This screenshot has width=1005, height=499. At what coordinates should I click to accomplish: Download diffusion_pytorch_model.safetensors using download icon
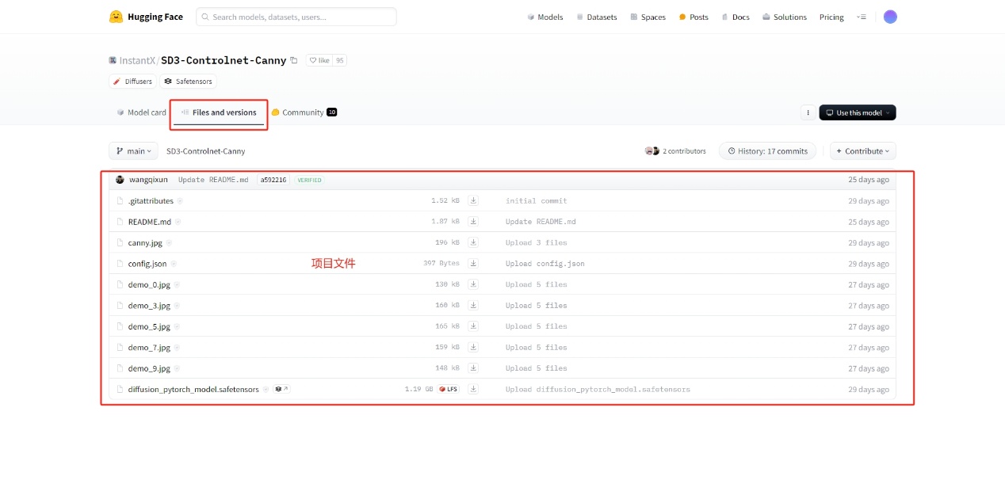pyautogui.click(x=473, y=389)
